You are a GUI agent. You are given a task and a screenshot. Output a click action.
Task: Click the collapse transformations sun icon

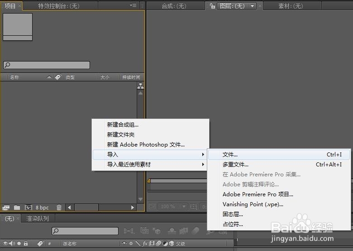click(131, 243)
